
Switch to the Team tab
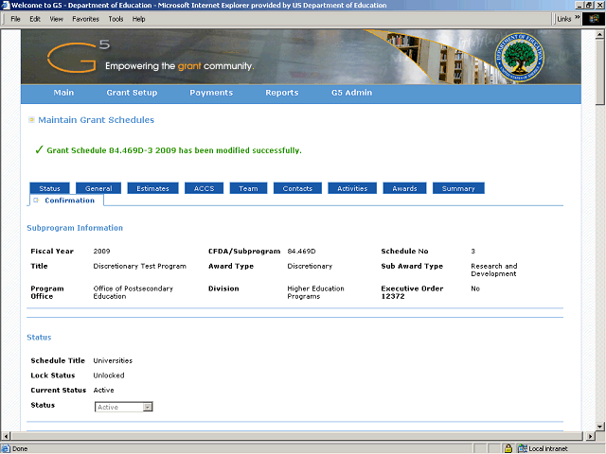click(x=248, y=188)
